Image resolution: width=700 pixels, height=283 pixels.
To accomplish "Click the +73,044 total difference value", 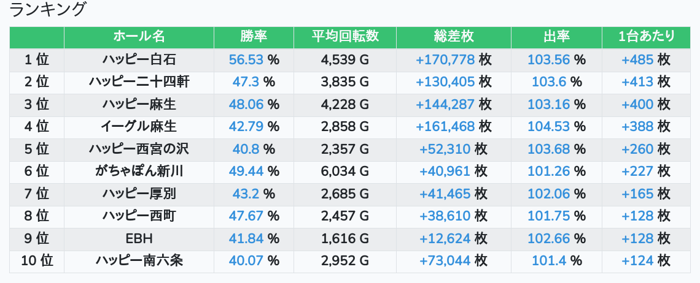I will tap(445, 261).
